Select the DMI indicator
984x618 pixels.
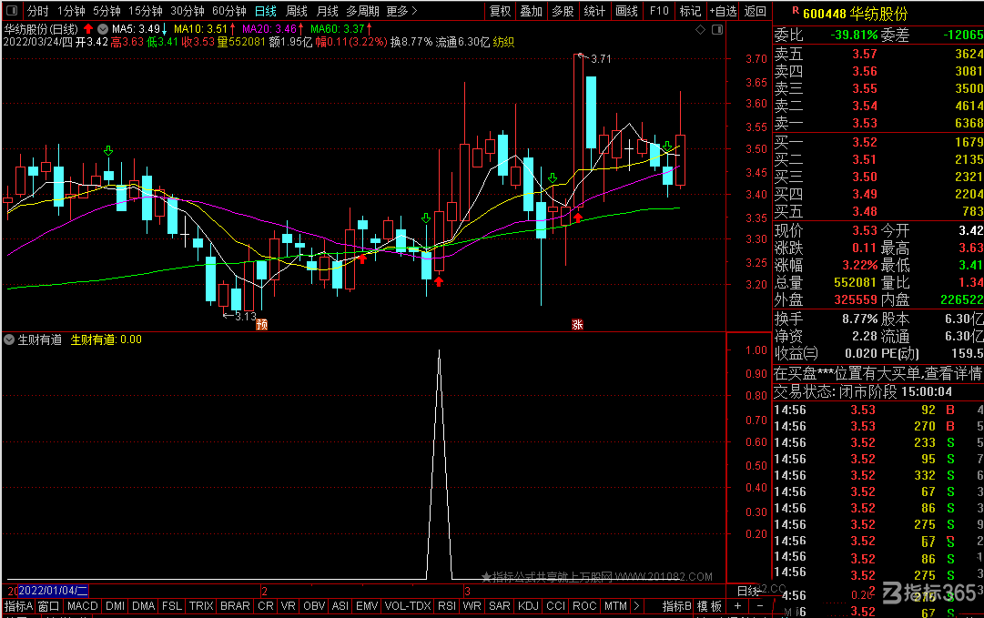(115, 606)
